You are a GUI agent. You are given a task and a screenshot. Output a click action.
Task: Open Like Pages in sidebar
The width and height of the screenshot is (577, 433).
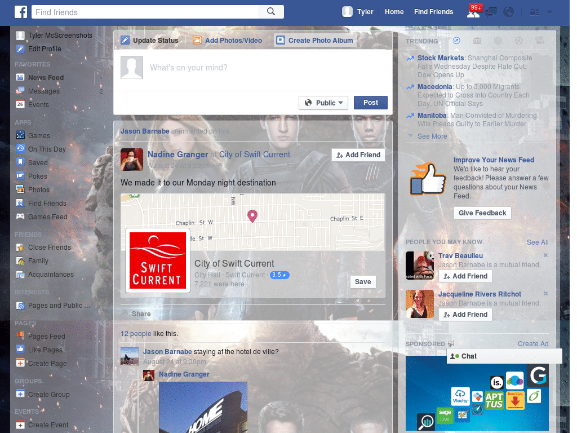pyautogui.click(x=45, y=350)
